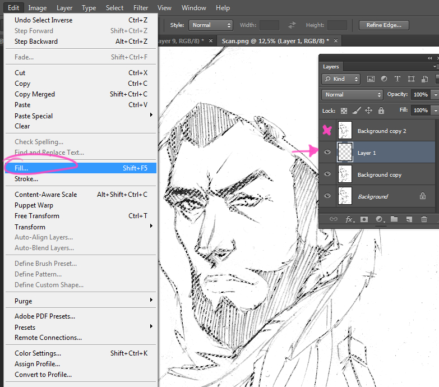This screenshot has height=387, width=439.
Task: Click the create new group folder icon
Action: (394, 219)
